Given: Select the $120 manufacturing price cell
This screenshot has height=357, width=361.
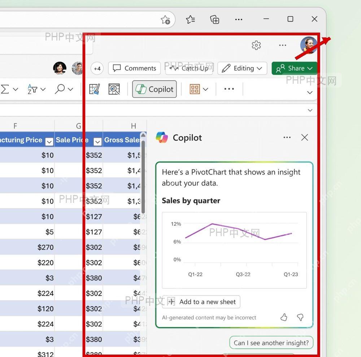Looking at the screenshot, I should click(x=27, y=308).
